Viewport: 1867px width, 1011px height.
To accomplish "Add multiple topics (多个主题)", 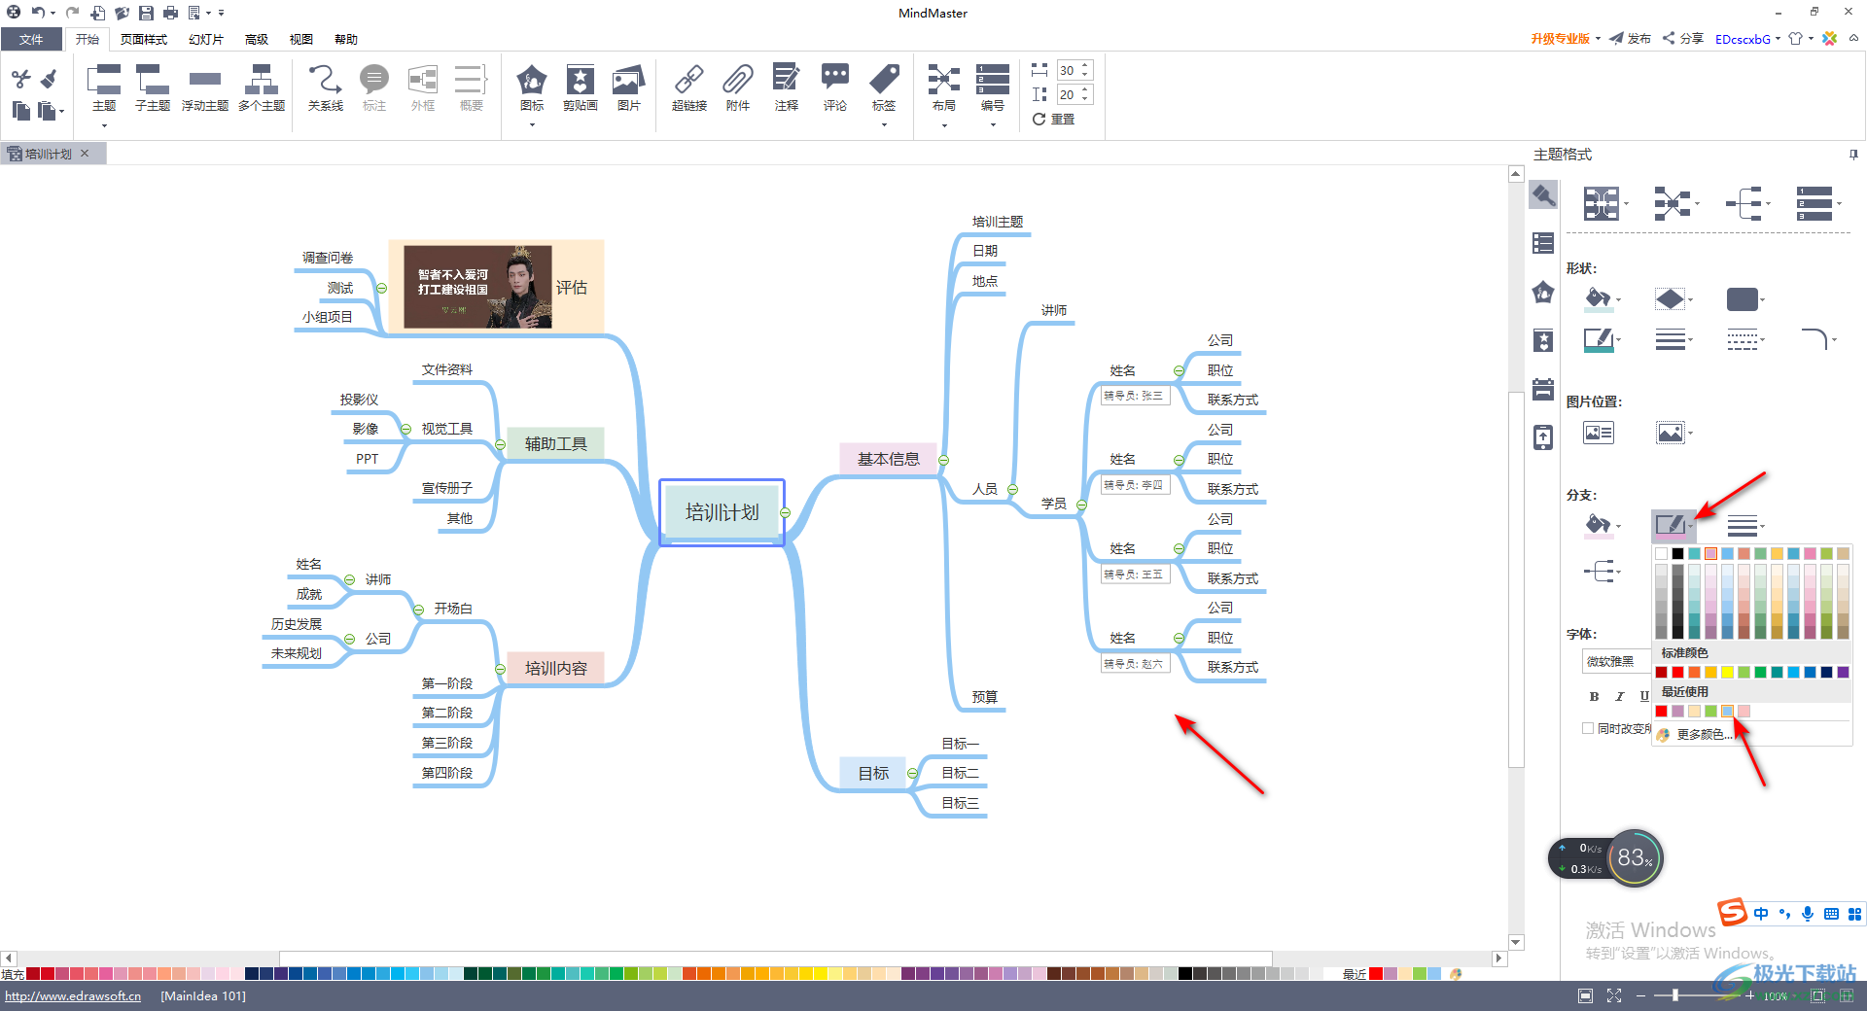I will point(261,88).
